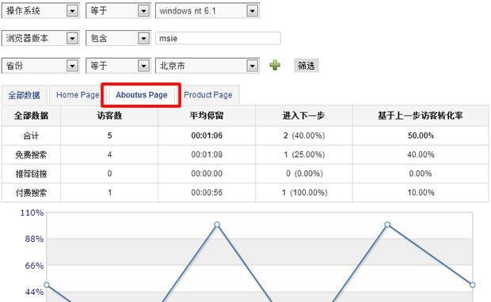
Task: Click the 00:00:56 average stay value
Action: click(x=207, y=193)
